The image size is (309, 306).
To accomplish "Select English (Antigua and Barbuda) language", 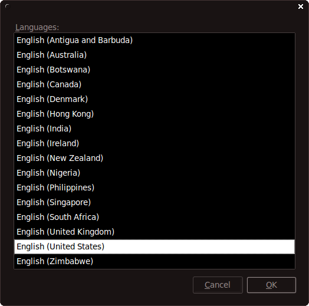I will point(154,40).
